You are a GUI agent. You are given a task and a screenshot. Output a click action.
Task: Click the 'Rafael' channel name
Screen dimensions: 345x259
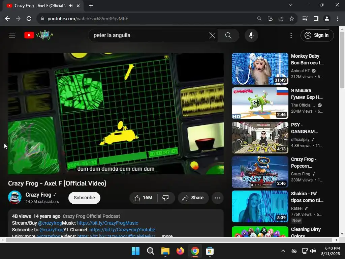296,208
